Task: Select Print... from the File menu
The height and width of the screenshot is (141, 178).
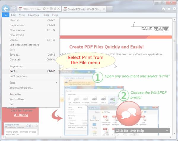Action: [x=13, y=71]
